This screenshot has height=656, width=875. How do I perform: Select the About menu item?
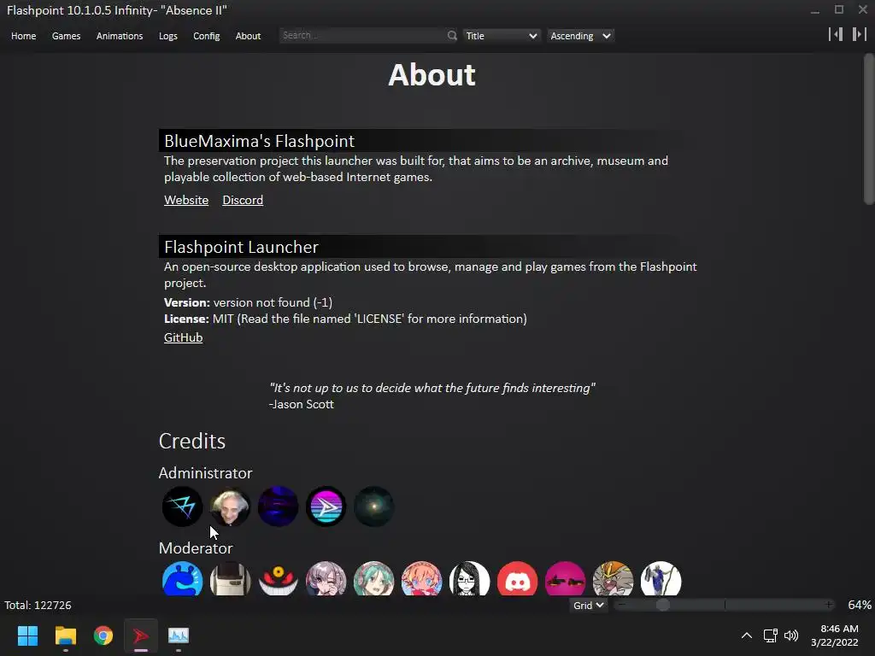(248, 36)
